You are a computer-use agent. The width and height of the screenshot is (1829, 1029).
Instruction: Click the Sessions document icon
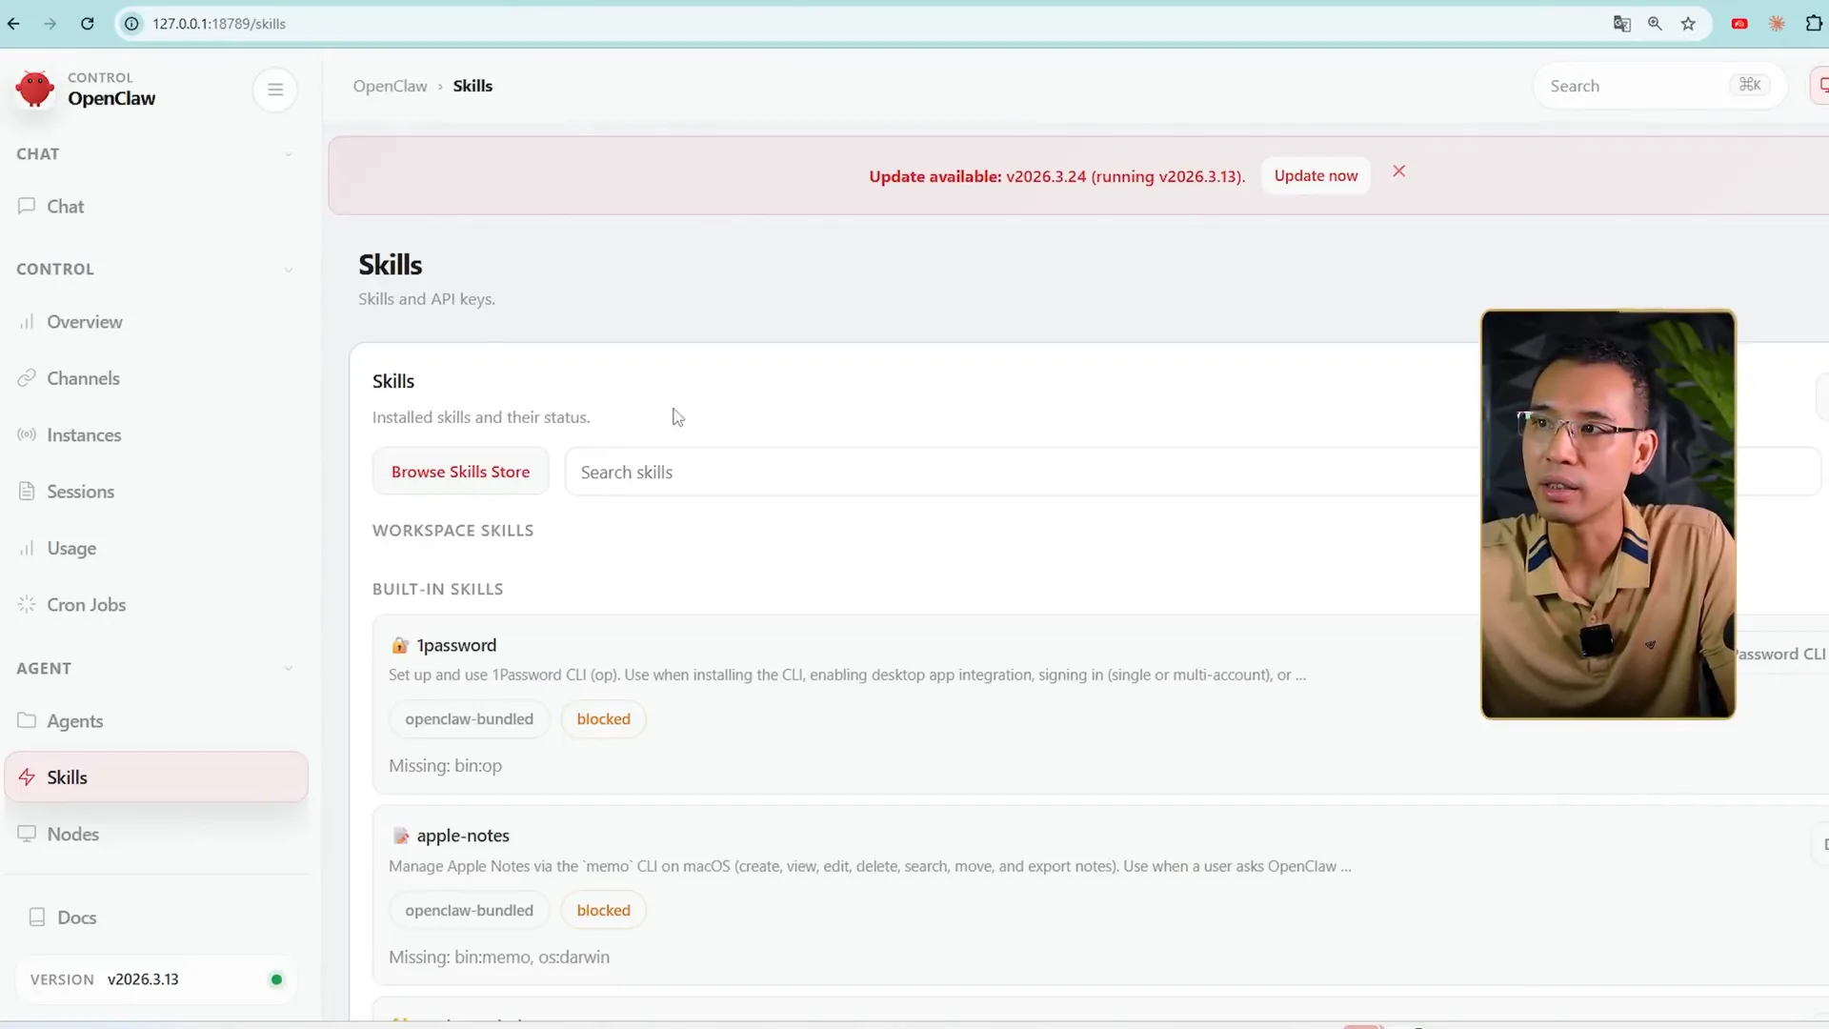[27, 492]
